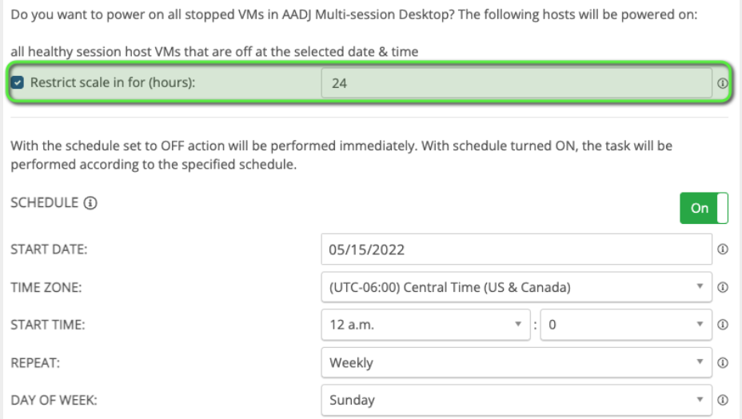The width and height of the screenshot is (742, 419).
Task: Click info icon next to Start Date field
Action: [x=722, y=249]
